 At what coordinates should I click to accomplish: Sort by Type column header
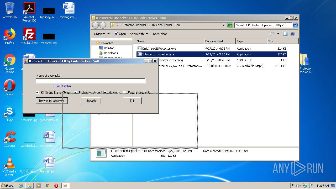[251, 41]
